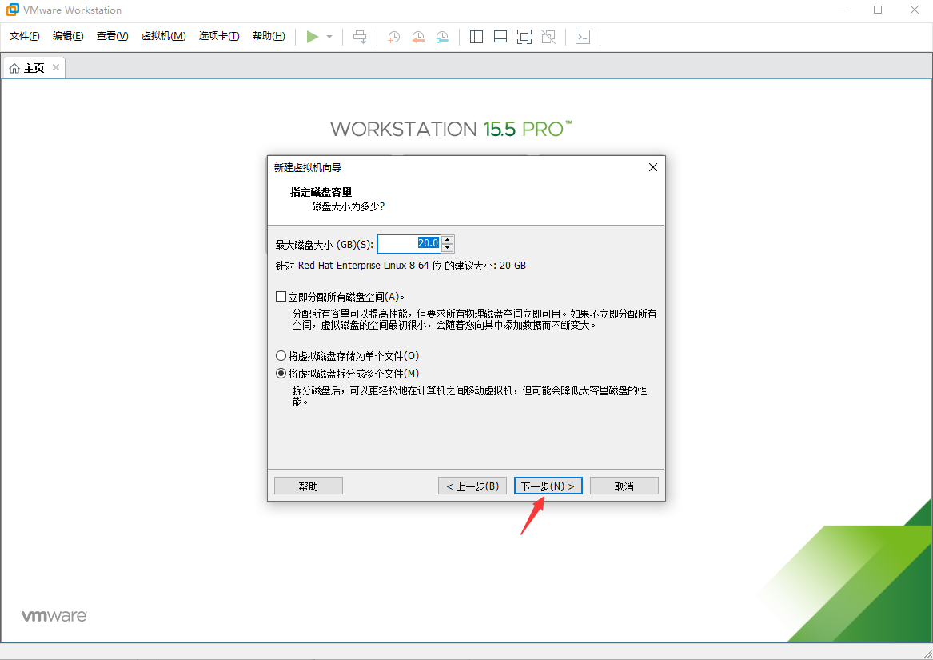Maximize the VMware Workstation window
This screenshot has width=933, height=660.
[x=878, y=10]
